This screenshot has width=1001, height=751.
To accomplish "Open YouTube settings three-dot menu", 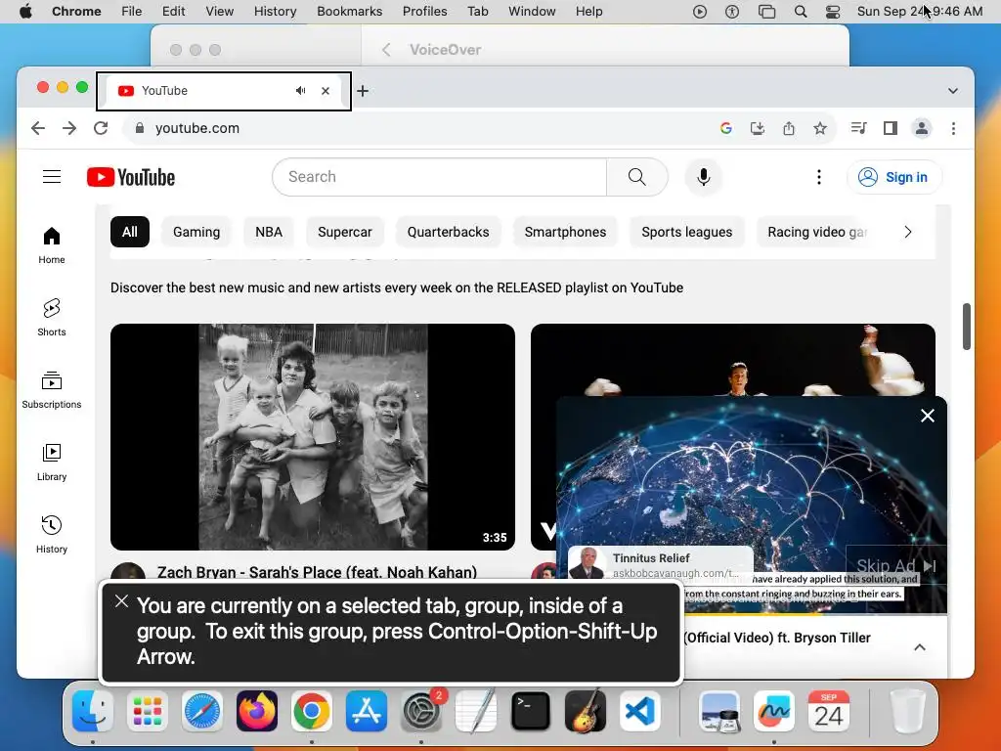I will [819, 177].
